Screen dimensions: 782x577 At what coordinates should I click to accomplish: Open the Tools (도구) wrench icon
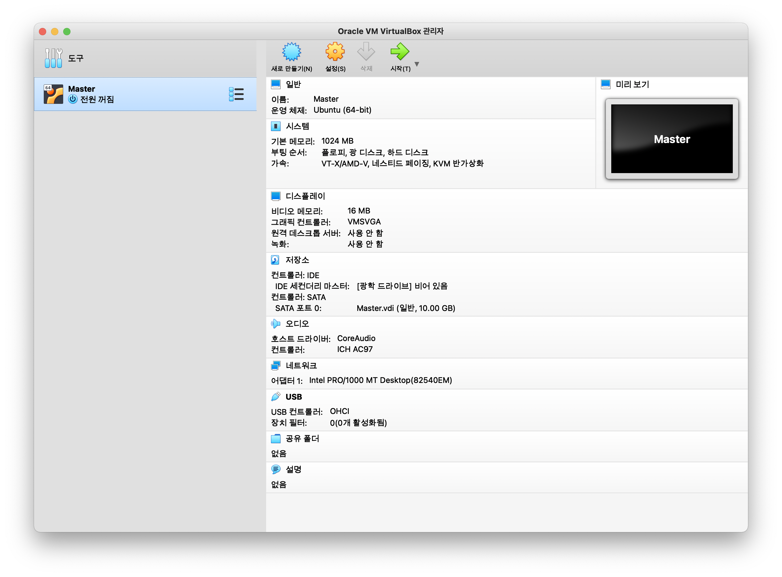pos(53,58)
